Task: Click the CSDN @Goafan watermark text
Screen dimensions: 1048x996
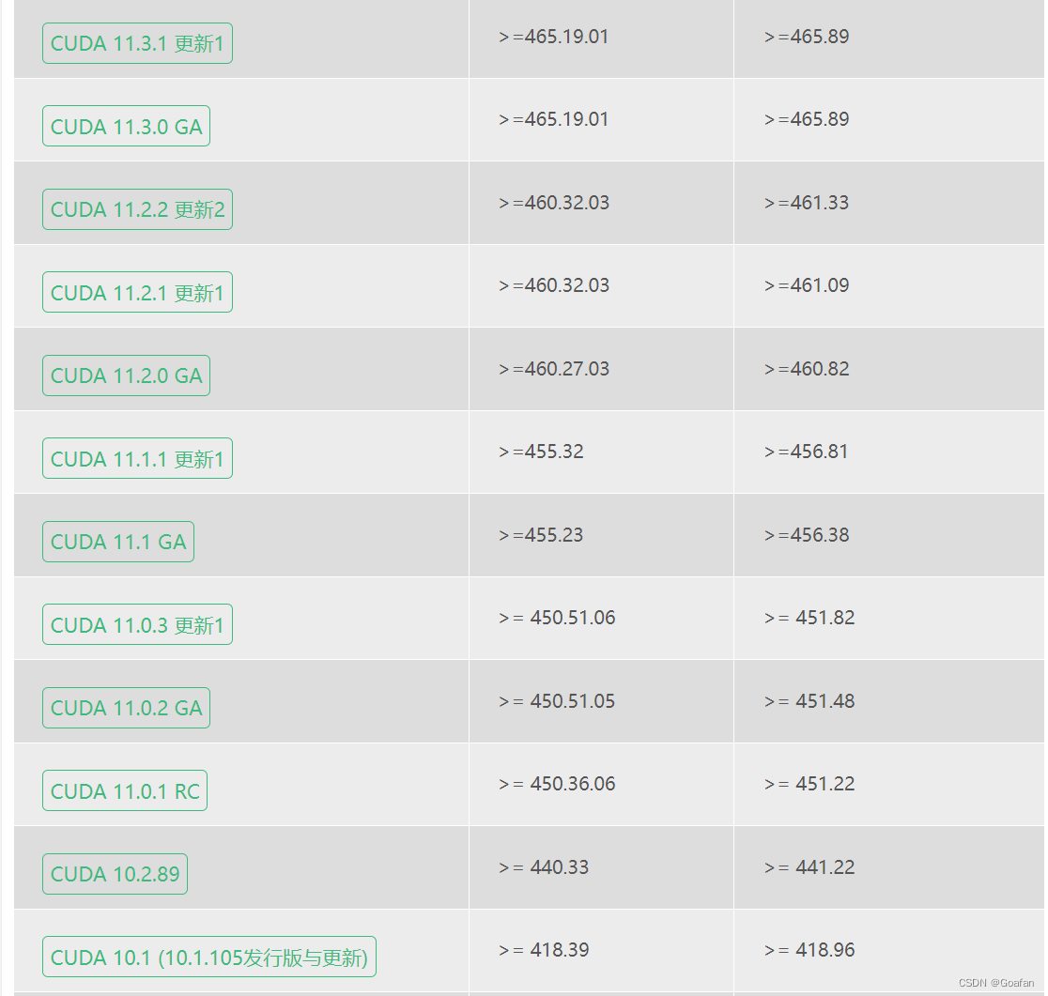Action: tap(995, 983)
